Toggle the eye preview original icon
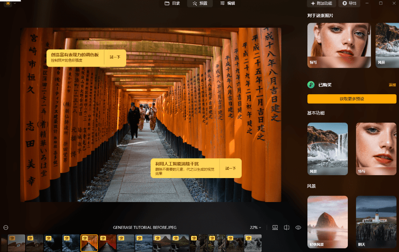 298,228
